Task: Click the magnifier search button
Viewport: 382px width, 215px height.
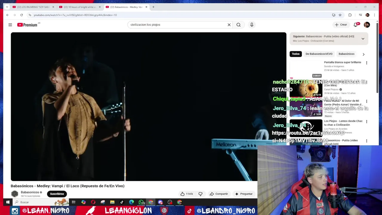Action: (238, 25)
